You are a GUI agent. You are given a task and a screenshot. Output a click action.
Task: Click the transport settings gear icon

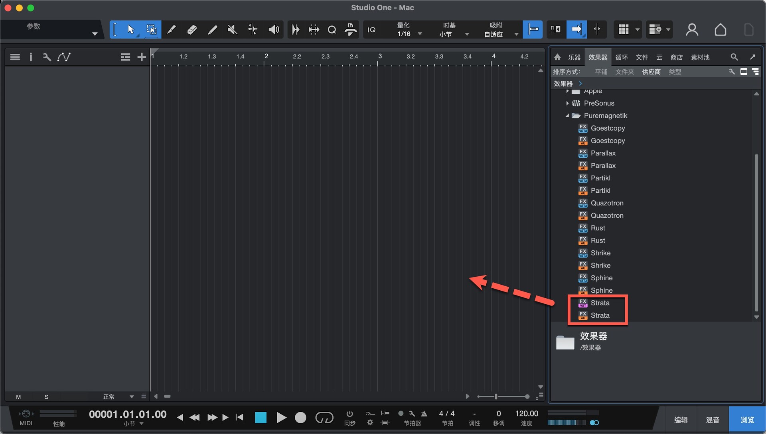[x=370, y=422]
